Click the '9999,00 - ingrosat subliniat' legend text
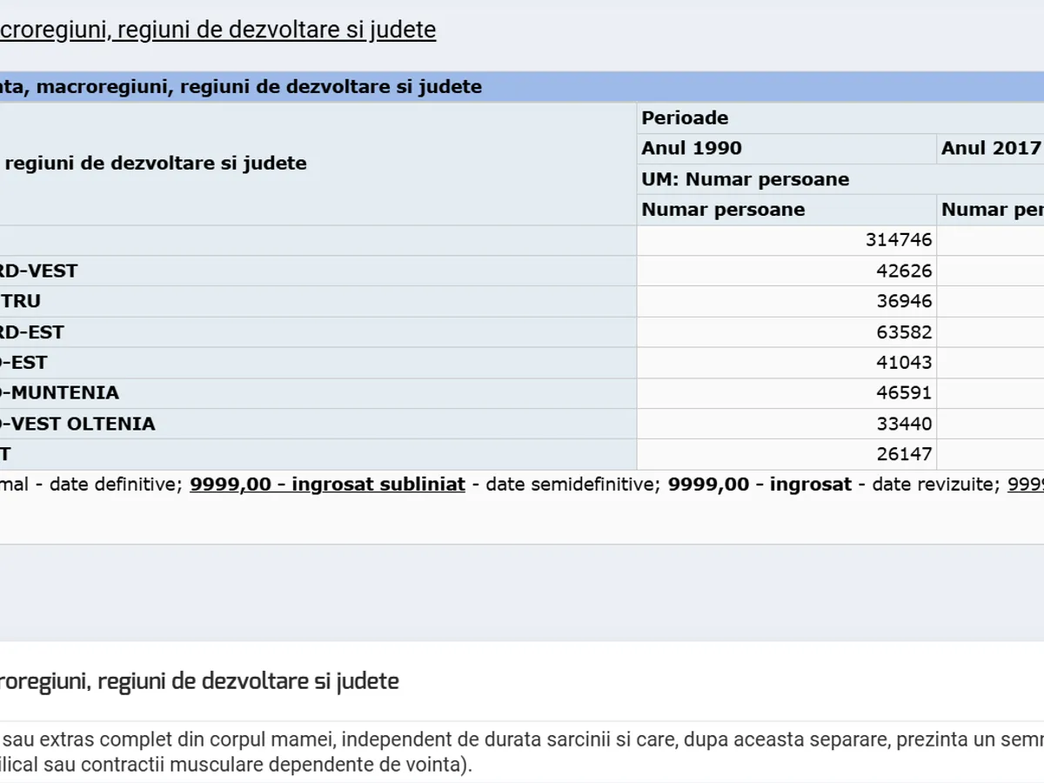 (327, 485)
